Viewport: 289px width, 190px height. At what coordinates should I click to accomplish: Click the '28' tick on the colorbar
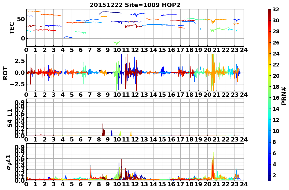276,31
